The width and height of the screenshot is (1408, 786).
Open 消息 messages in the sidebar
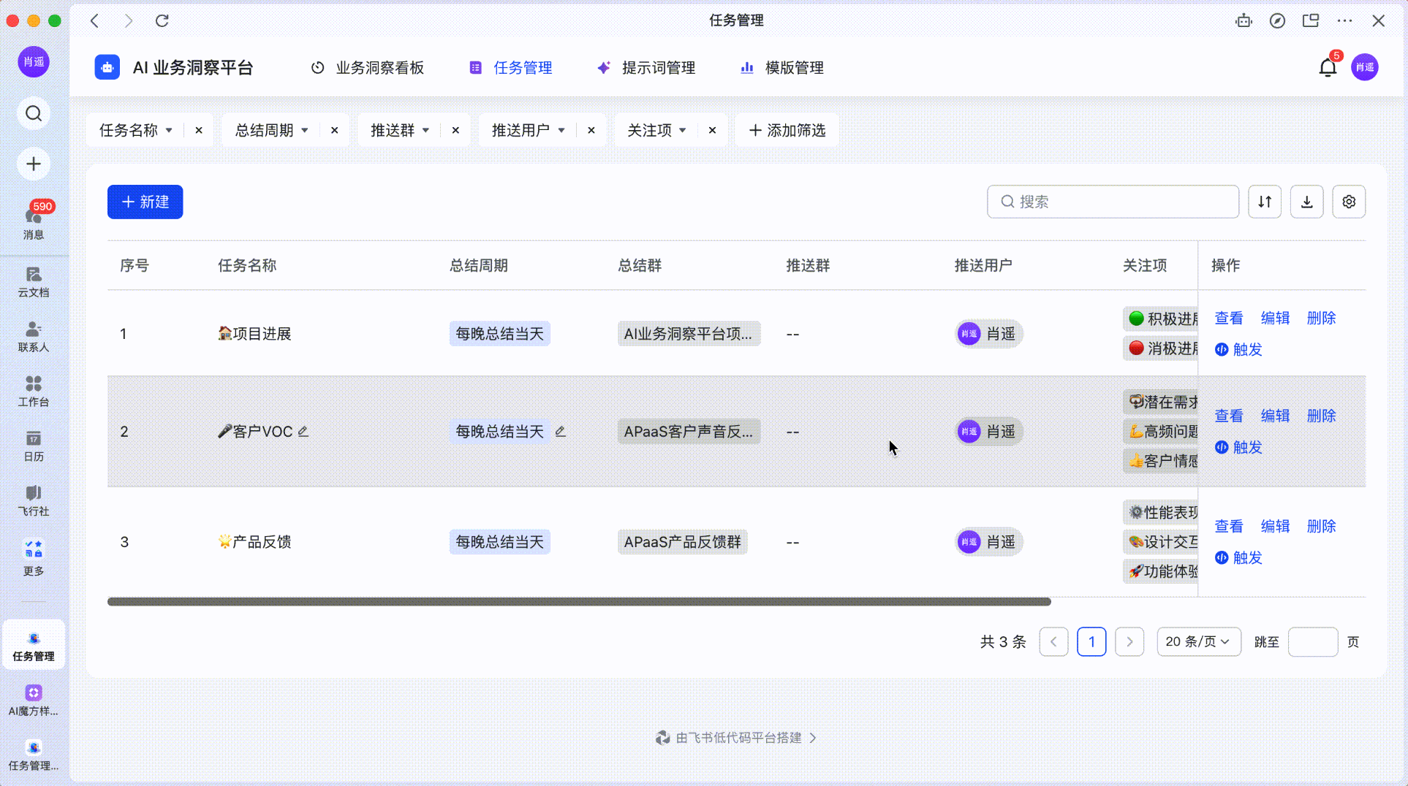[34, 221]
